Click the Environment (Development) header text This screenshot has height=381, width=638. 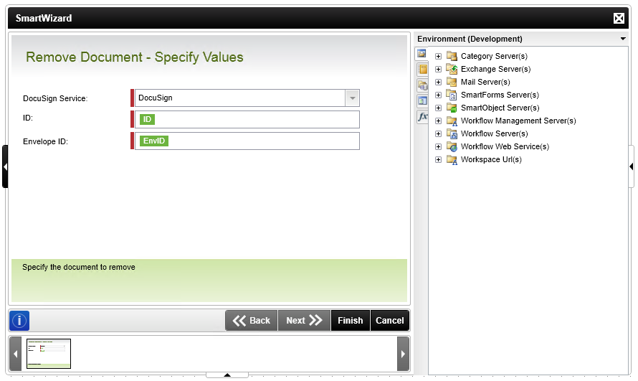coord(470,39)
